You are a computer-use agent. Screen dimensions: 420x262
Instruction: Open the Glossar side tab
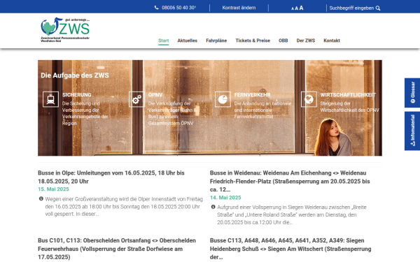click(x=412, y=93)
